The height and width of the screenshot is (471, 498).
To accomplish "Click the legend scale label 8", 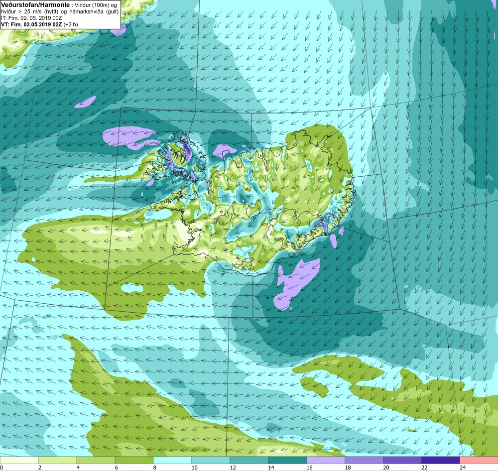I will click(155, 468).
